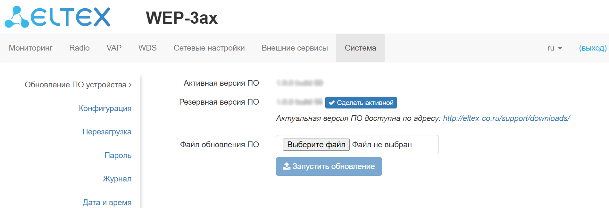Expand the ru language dropdown
The width and height of the screenshot is (609, 208).
555,48
